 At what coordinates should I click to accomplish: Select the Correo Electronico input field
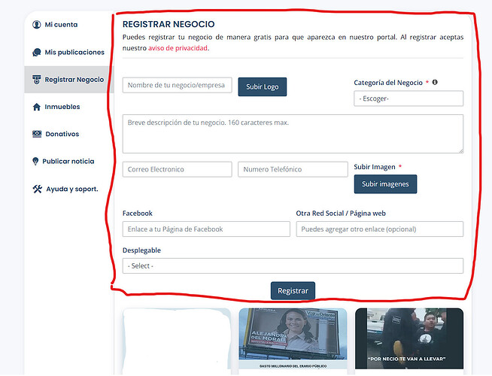(x=177, y=169)
